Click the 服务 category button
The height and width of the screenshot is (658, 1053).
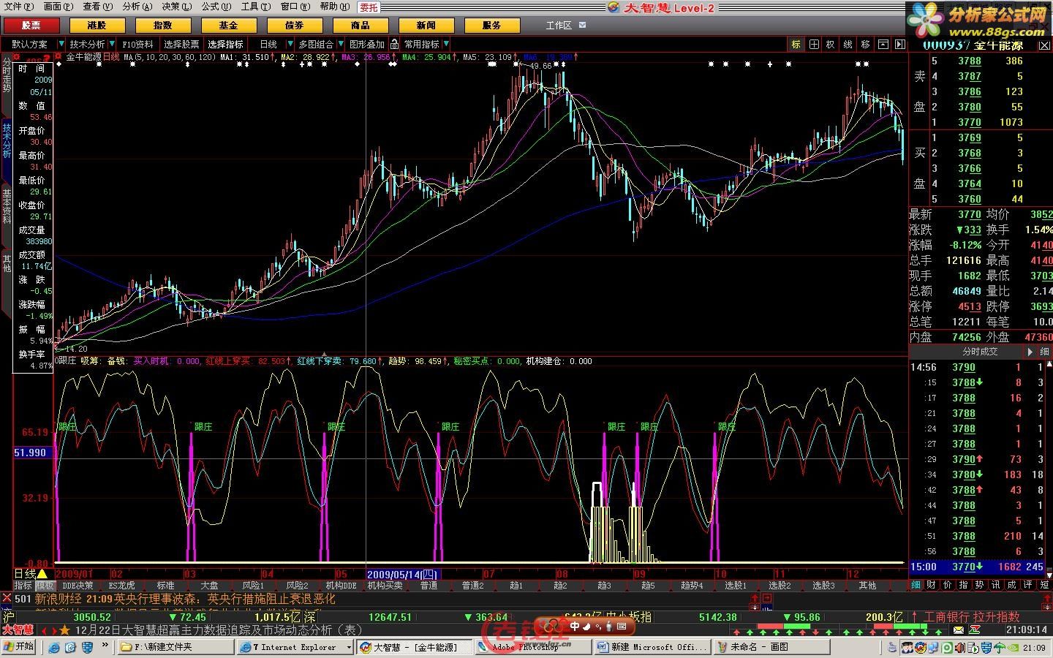pos(492,25)
